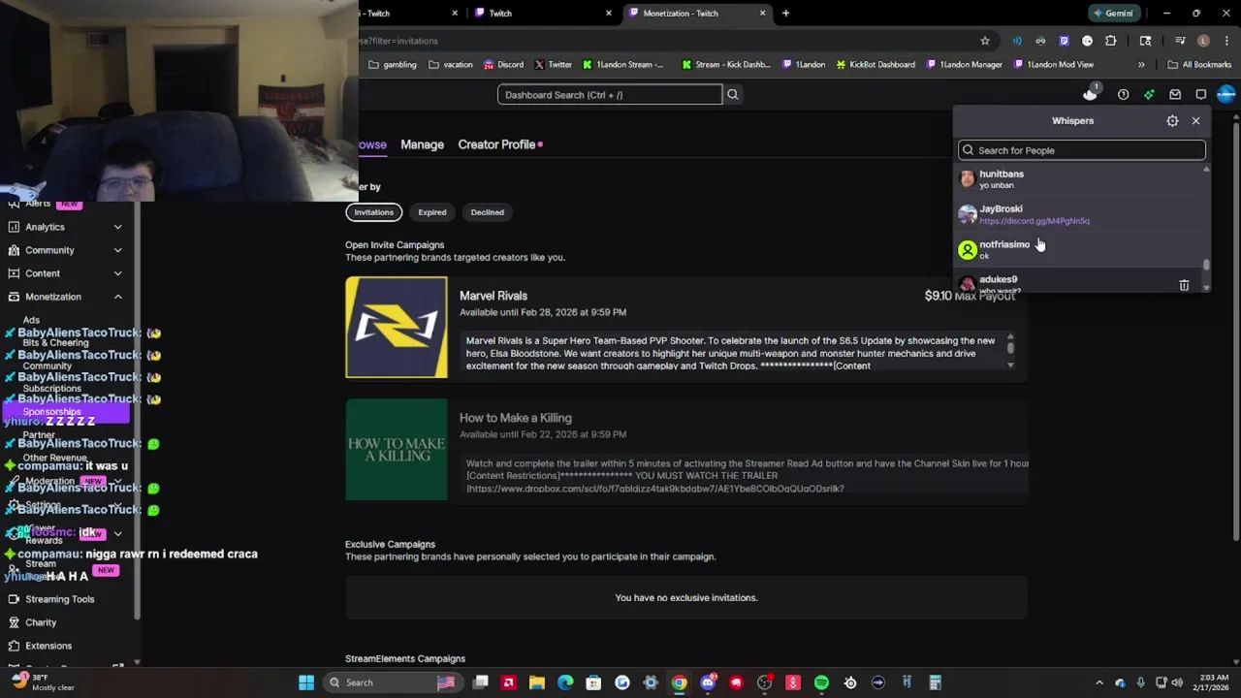Image resolution: width=1241 pixels, height=698 pixels.
Task: Click the Whispers list scrollbar thumb
Action: point(1207,265)
